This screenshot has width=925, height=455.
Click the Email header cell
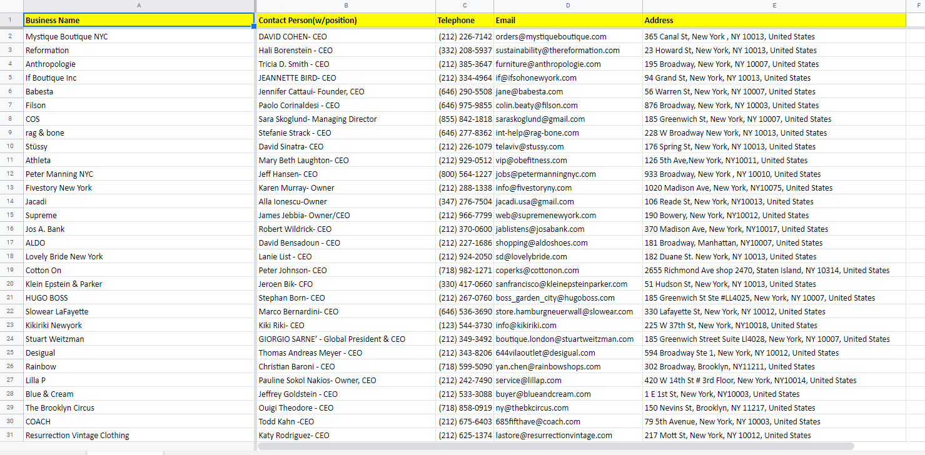pos(568,20)
